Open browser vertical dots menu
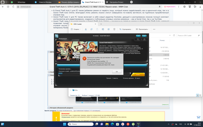This screenshot has height=127, width=203. 179,7
